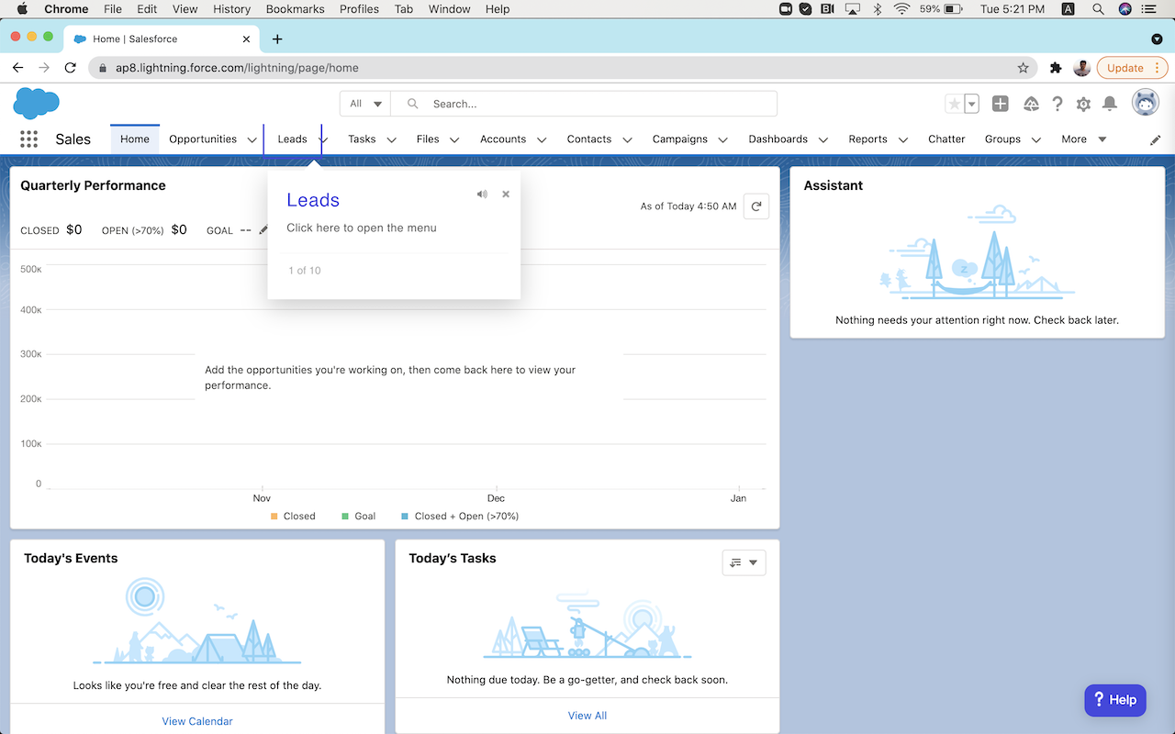
Task: Expand the Opportunities tab chevron
Action: pyautogui.click(x=252, y=140)
